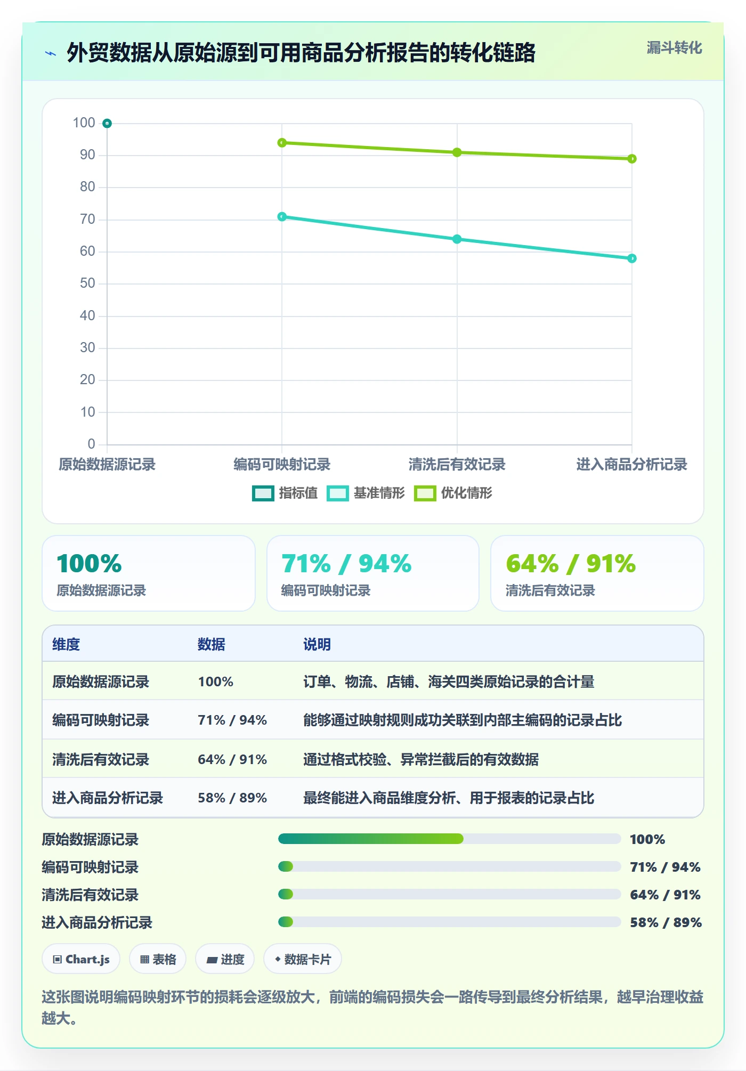Click the Chart.js chip's square icon
Viewport: 746px width, 1071px height.
click(58, 960)
